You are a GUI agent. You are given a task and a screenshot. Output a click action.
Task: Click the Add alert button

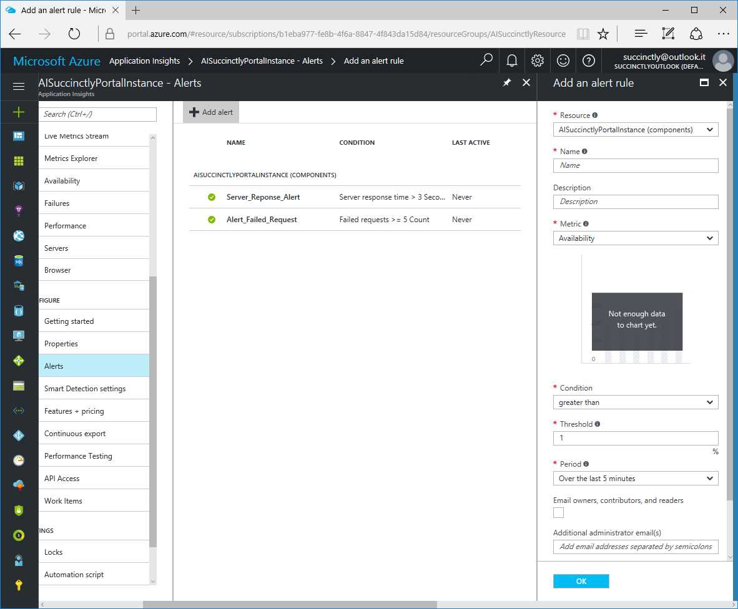coord(211,112)
